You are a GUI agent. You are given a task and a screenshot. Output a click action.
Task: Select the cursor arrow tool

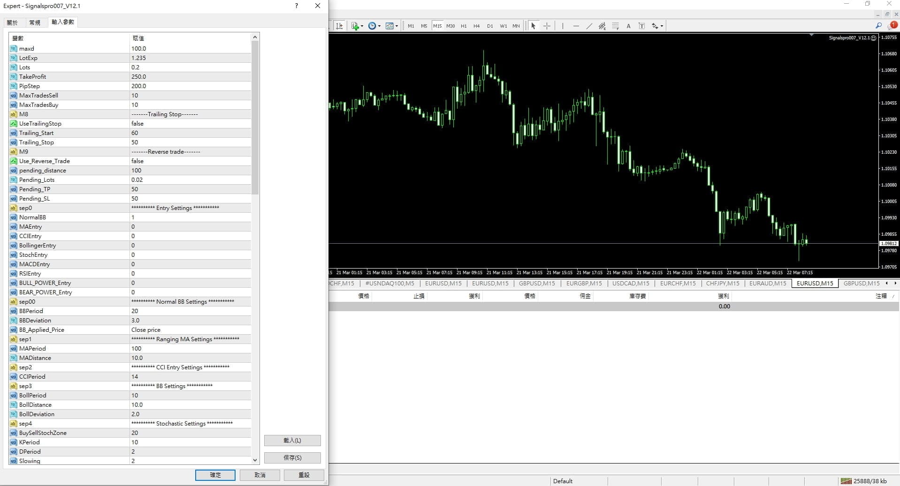[533, 26]
